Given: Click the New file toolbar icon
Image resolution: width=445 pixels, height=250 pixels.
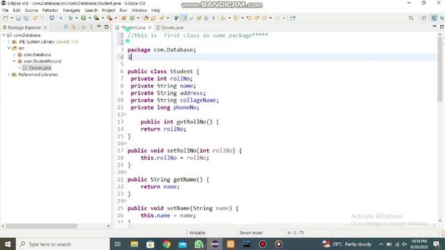Looking at the screenshot, I should (6, 18).
